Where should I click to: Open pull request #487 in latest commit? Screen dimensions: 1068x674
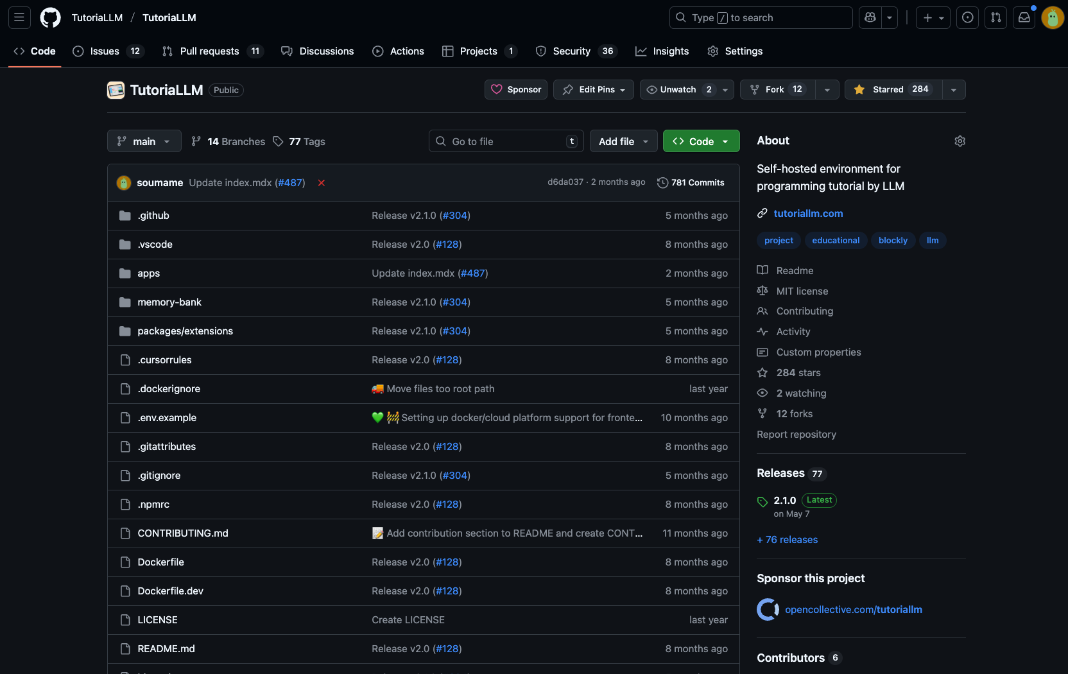(x=290, y=183)
